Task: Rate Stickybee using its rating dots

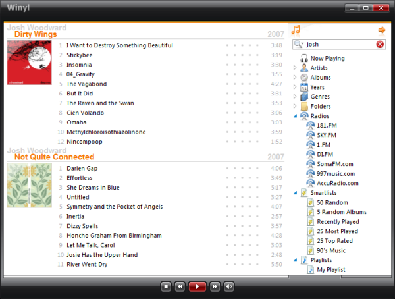Action: (x=242, y=55)
